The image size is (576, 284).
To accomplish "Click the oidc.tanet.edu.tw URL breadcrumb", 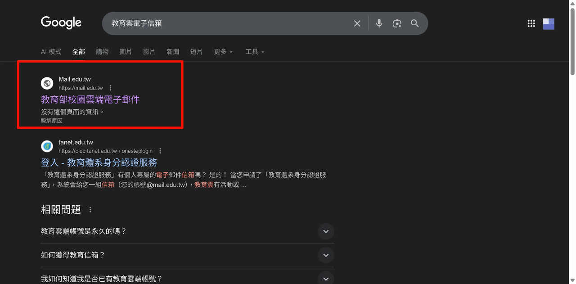I will (x=105, y=151).
